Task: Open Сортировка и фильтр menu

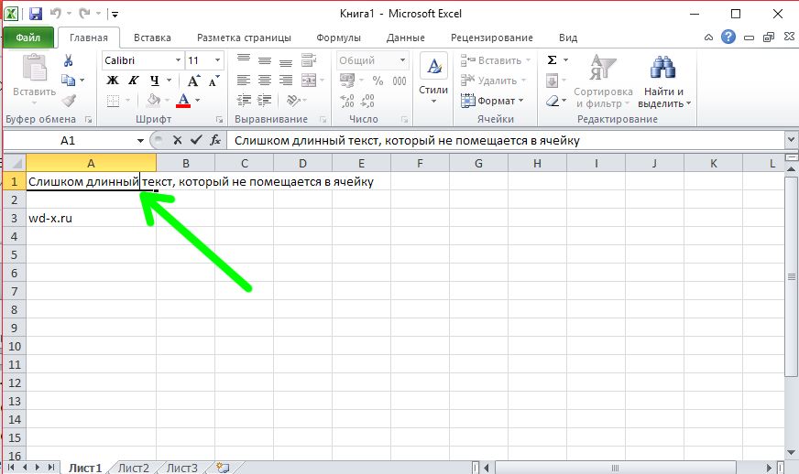Action: coord(603,81)
